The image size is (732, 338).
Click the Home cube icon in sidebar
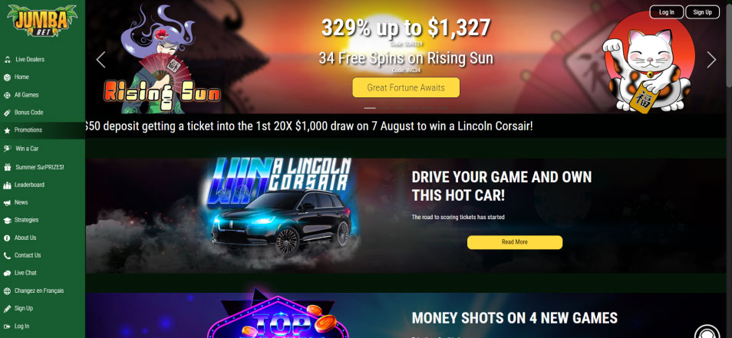7,77
